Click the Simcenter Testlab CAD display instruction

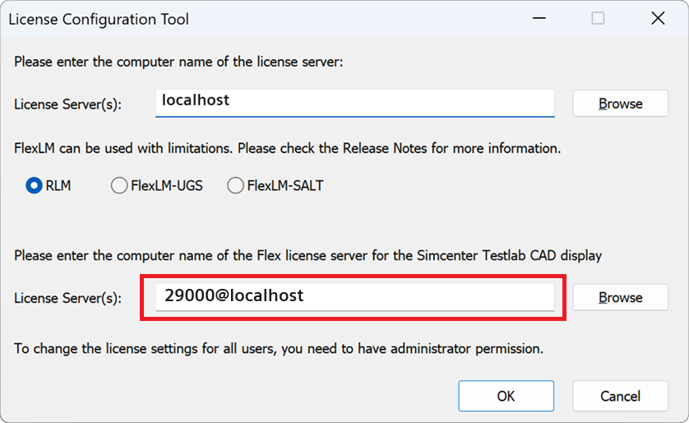point(308,255)
